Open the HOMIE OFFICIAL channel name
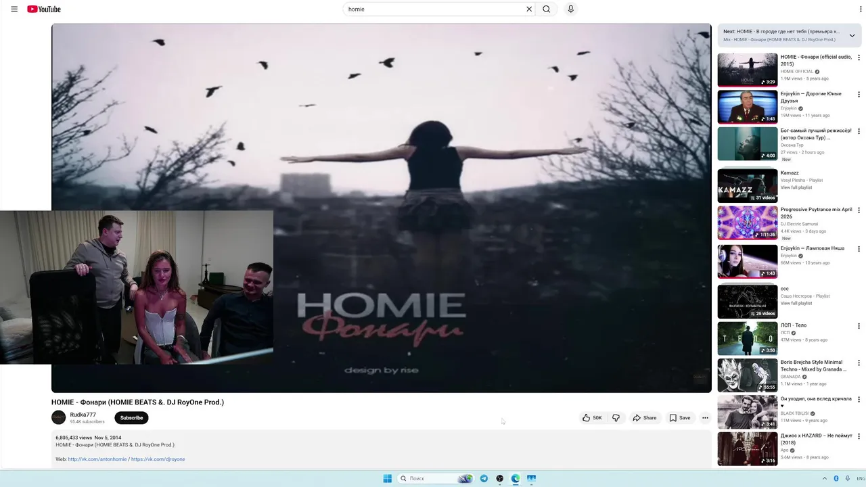The image size is (866, 487). coord(797,72)
